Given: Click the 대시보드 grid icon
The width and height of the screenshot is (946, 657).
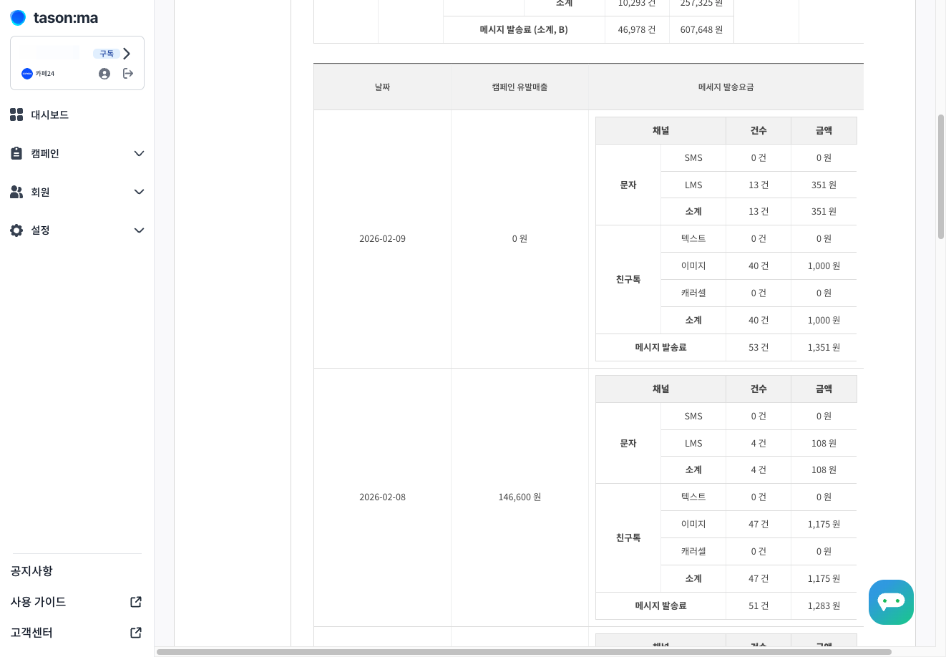Looking at the screenshot, I should point(16,115).
